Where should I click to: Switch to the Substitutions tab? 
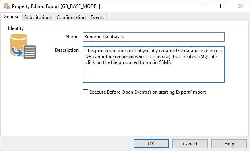click(38, 17)
